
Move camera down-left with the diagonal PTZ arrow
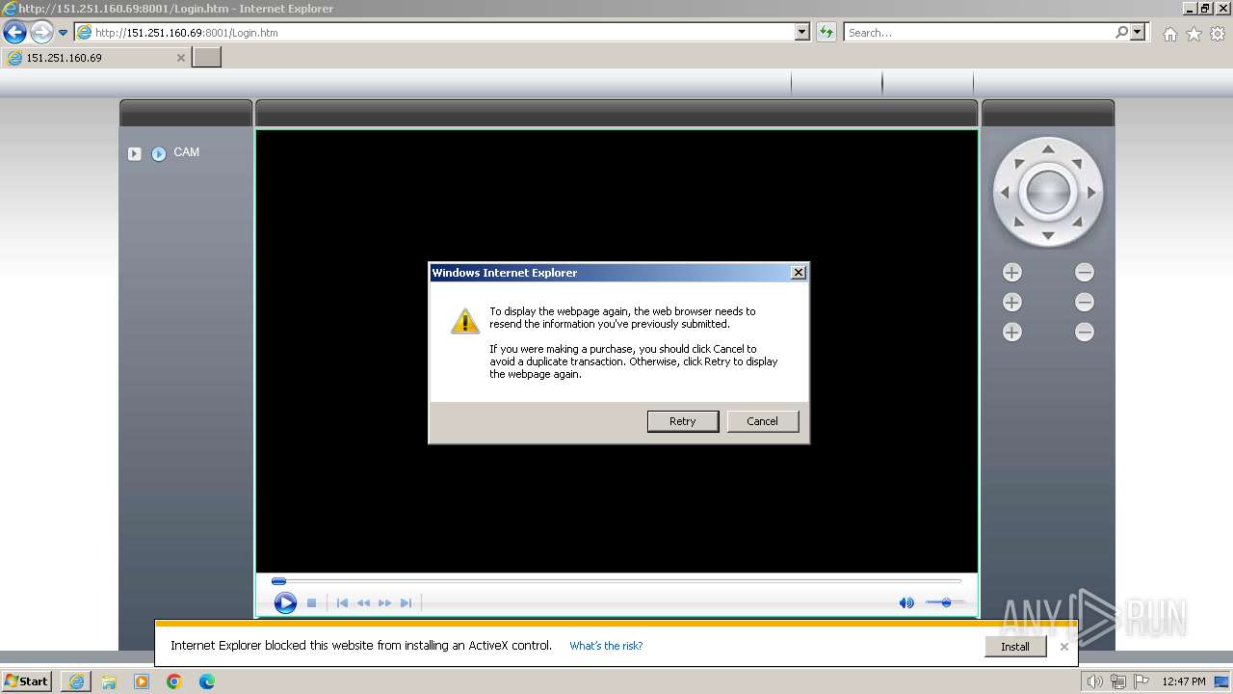tap(1018, 223)
